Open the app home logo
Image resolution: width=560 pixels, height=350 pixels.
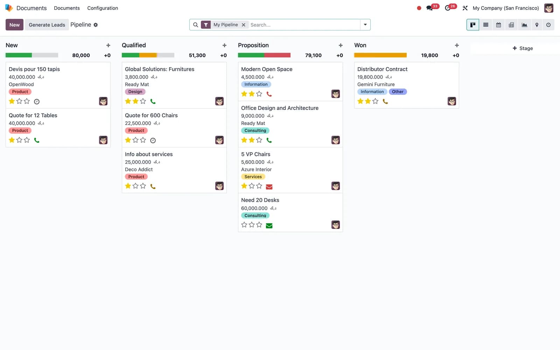pyautogui.click(x=9, y=8)
